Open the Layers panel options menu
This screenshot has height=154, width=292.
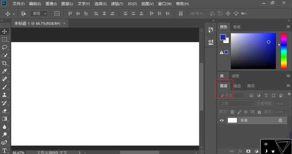[x=288, y=86]
